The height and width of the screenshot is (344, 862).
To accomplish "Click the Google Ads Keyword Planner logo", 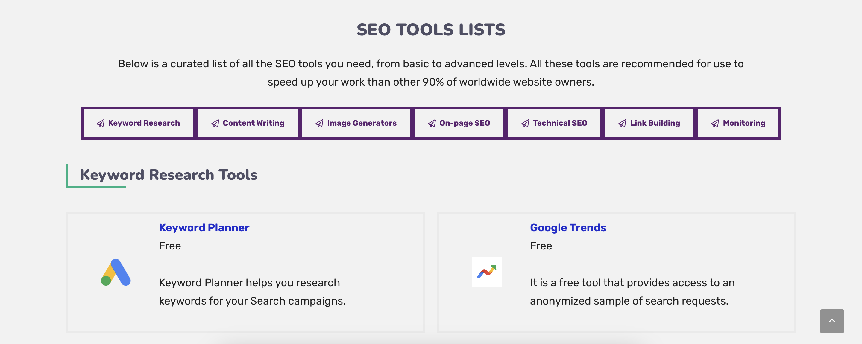I will pos(115,272).
